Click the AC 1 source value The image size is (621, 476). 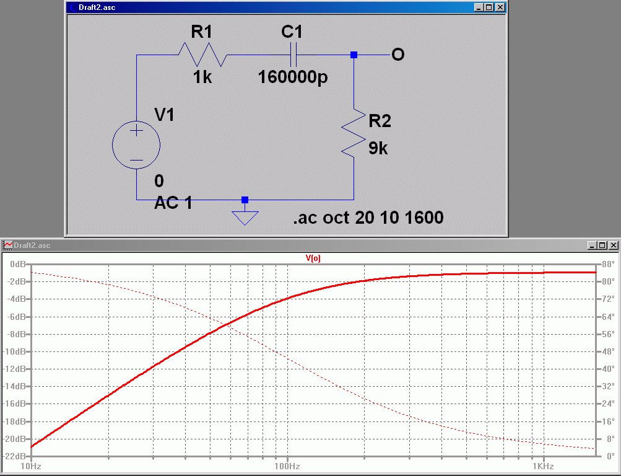click(x=173, y=203)
